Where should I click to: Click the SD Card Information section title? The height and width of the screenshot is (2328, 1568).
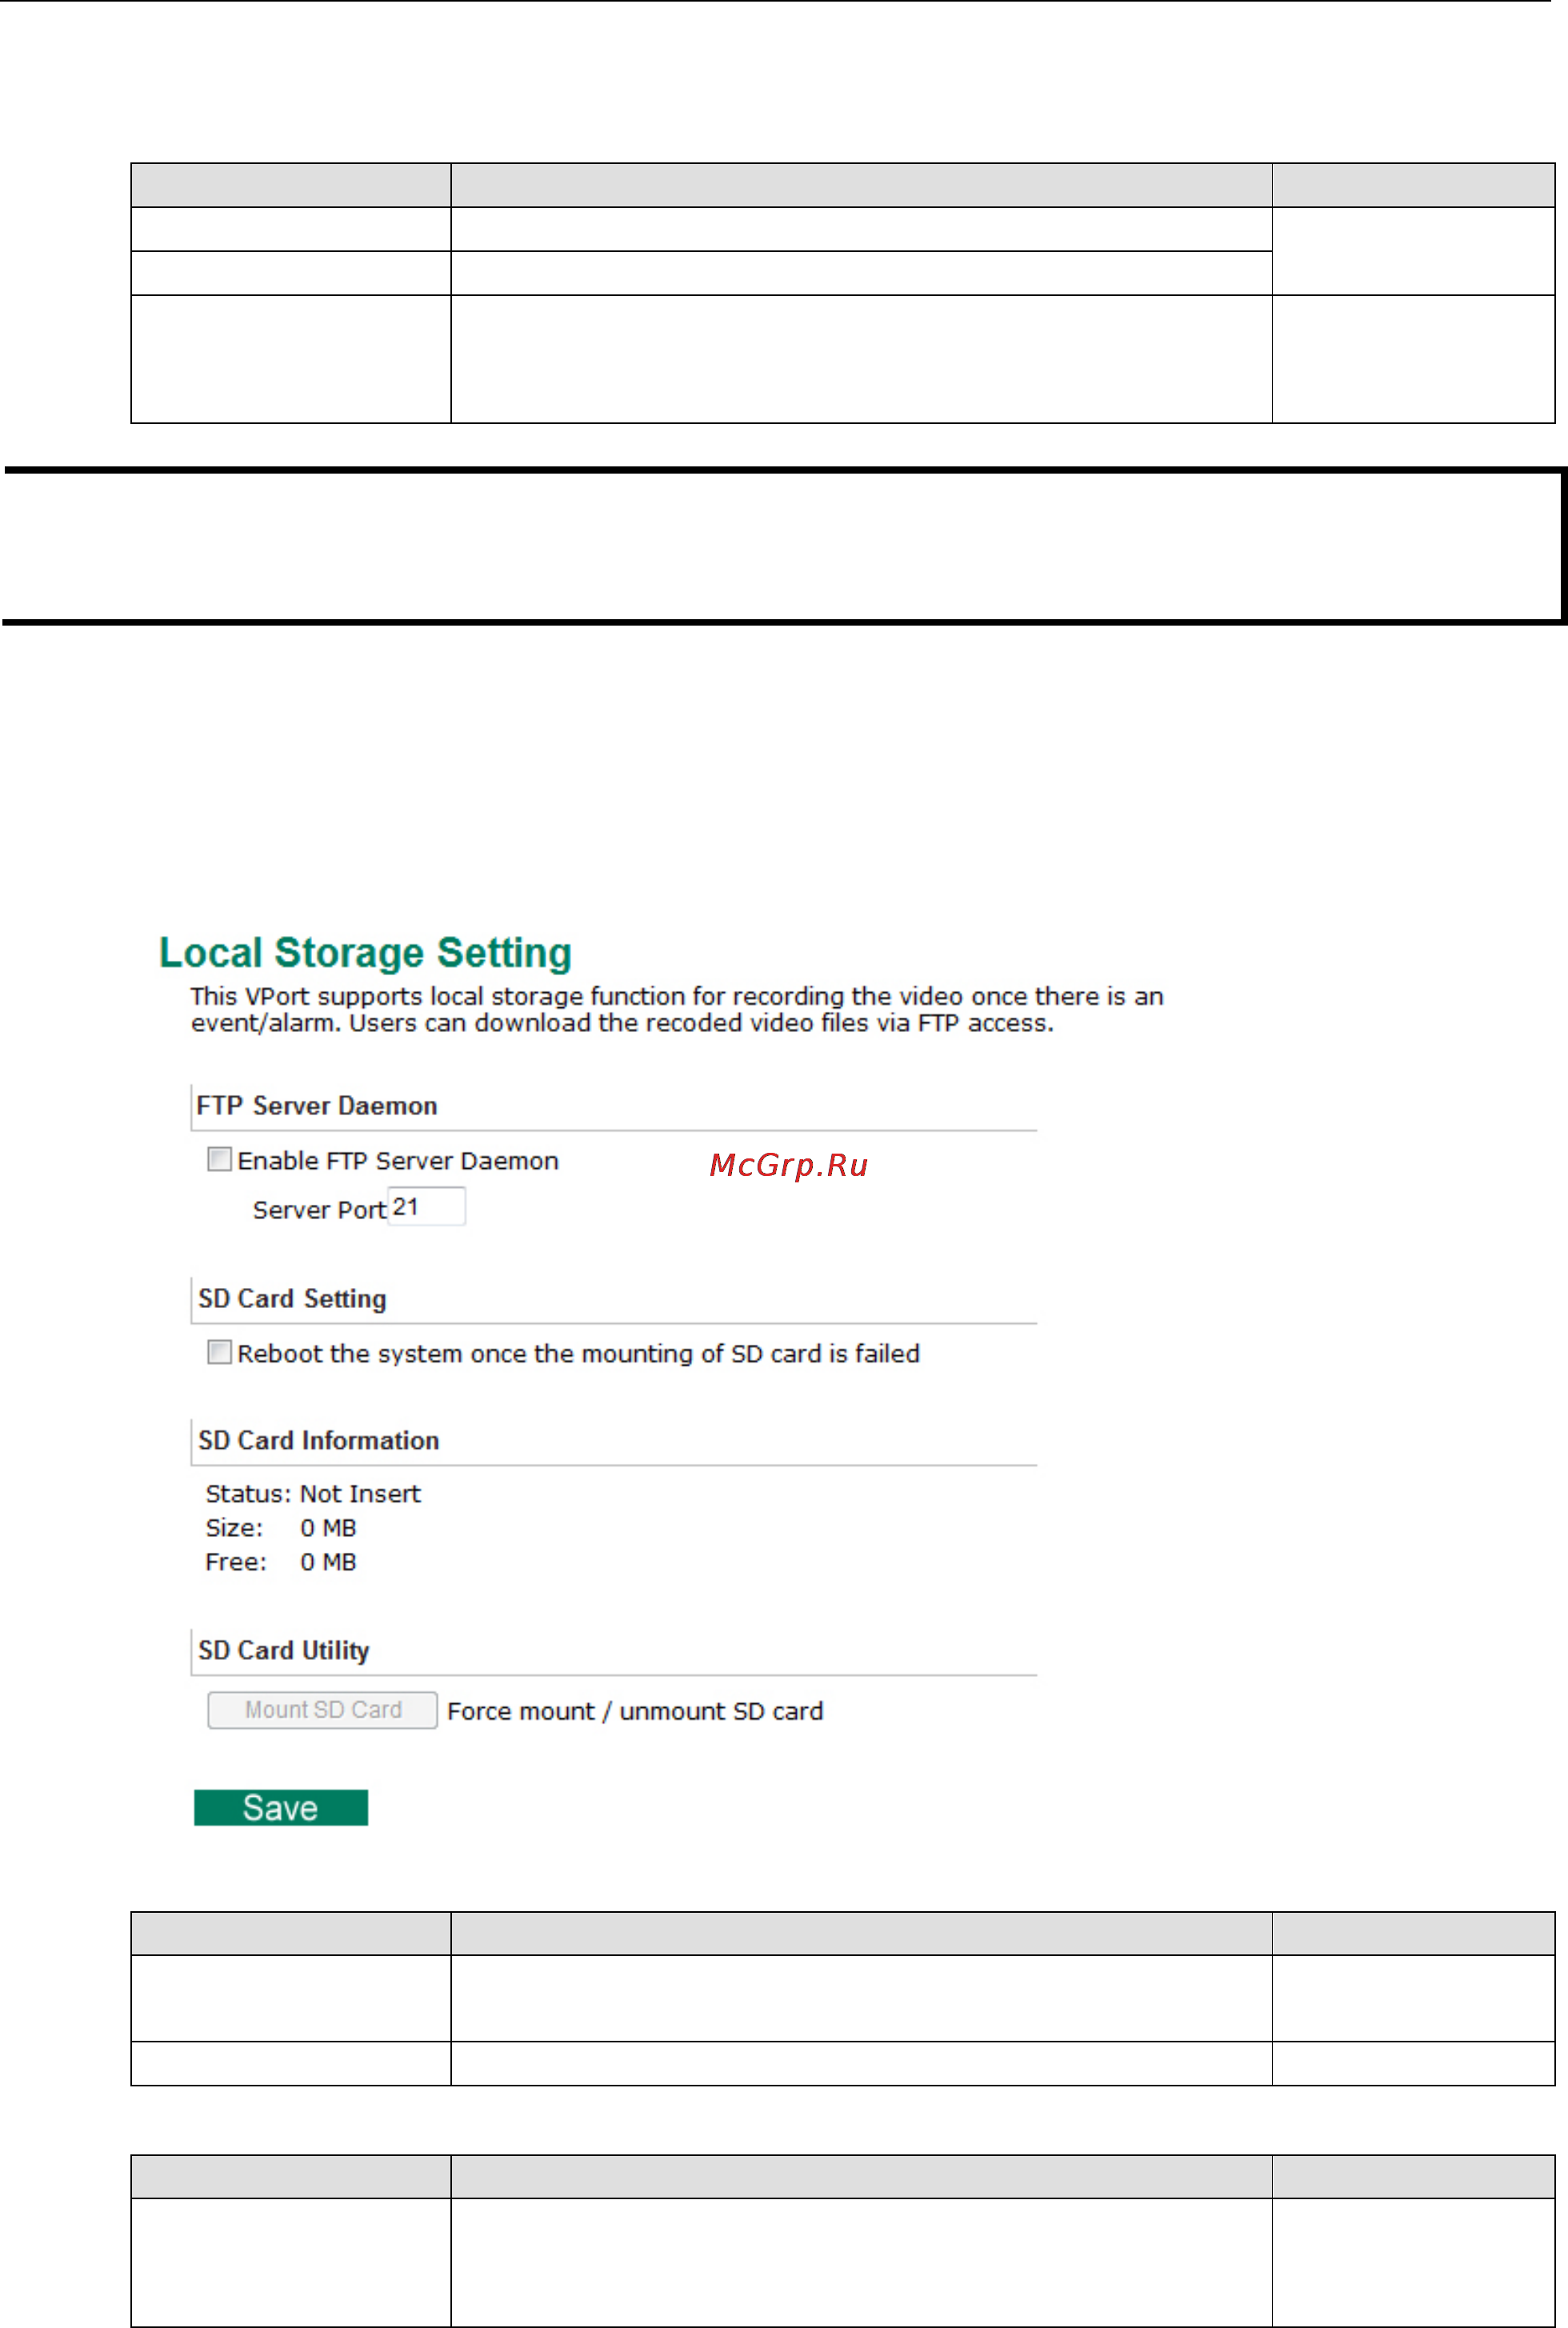[x=319, y=1440]
